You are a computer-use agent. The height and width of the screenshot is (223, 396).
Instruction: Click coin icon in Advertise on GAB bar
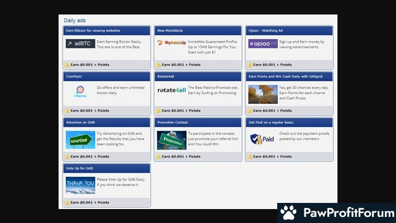click(67, 157)
